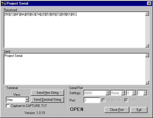153x118 pixels.
Task: Click inside the Sent text area
Action: point(75,69)
